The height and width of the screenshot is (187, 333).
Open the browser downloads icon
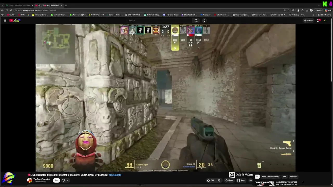307,10
